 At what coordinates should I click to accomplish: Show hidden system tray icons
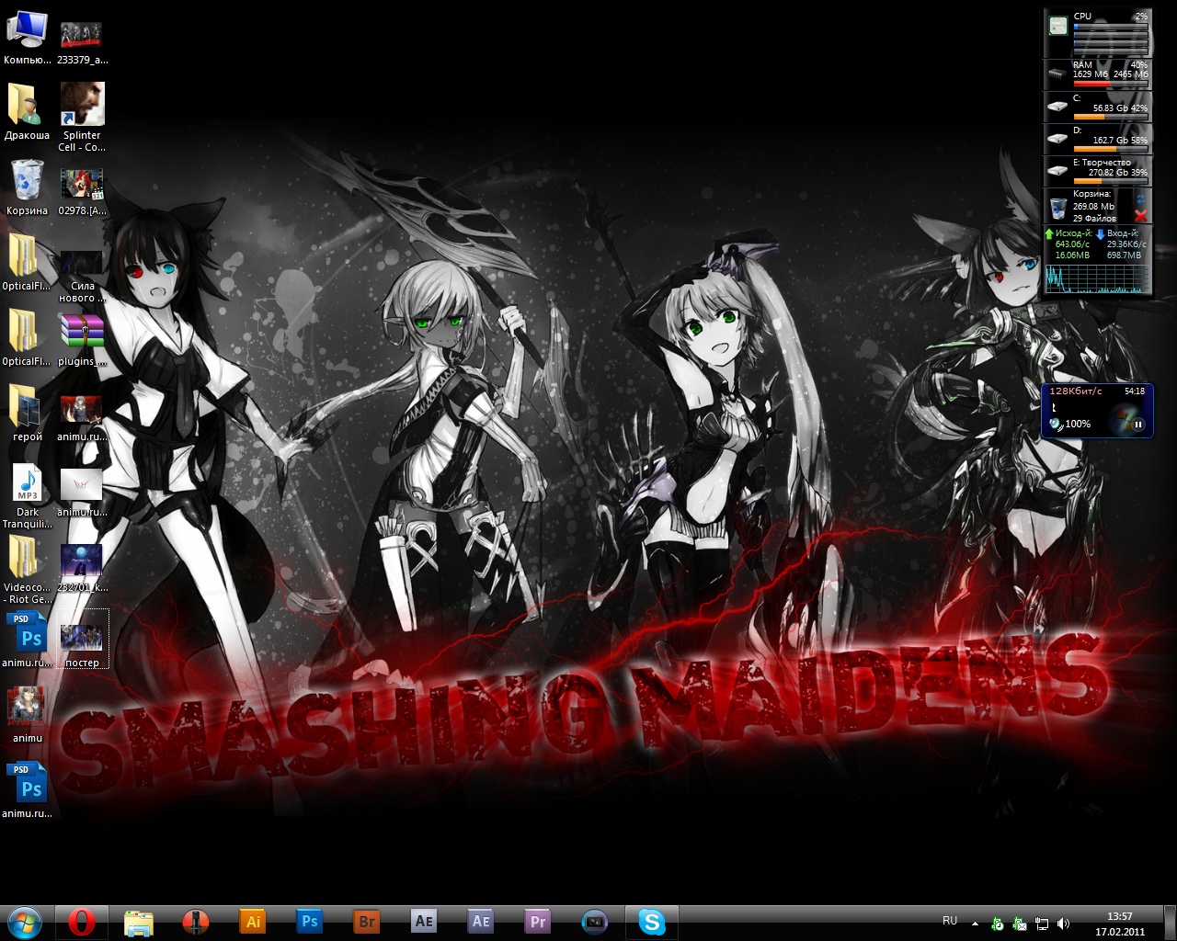[976, 923]
